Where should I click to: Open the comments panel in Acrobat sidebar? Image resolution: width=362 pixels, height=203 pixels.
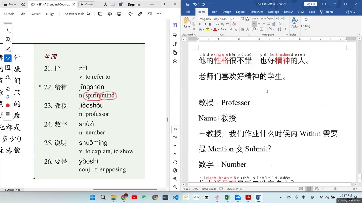pyautogui.click(x=175, y=35)
